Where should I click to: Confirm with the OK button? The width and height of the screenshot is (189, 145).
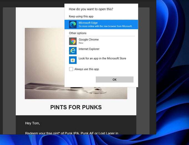pyautogui.click(x=114, y=80)
